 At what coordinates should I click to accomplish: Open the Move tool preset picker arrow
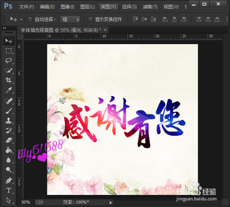coord(21,19)
